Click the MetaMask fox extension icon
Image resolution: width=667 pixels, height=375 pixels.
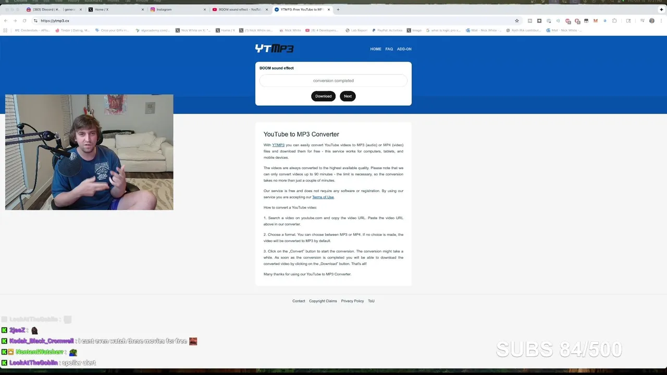pos(596,21)
